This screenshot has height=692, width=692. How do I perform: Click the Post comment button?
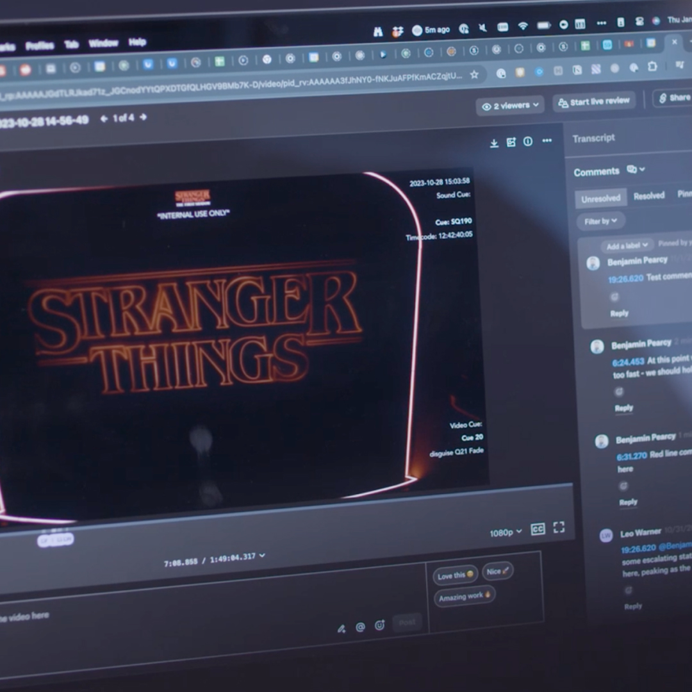tap(407, 622)
